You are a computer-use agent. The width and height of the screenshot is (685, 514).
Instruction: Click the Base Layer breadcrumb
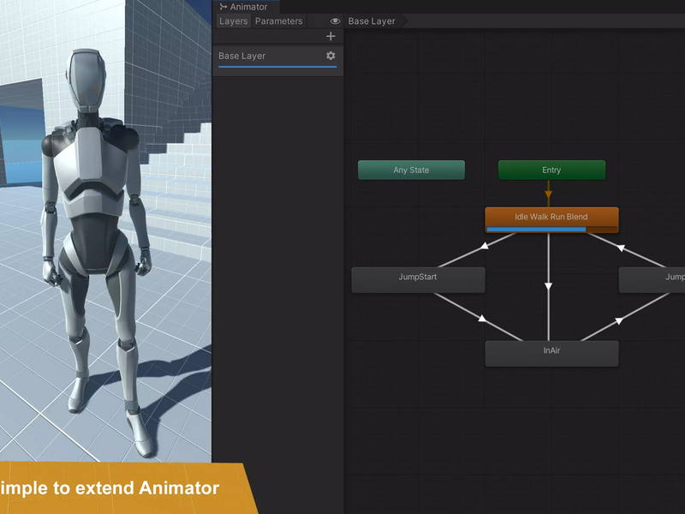tap(372, 21)
